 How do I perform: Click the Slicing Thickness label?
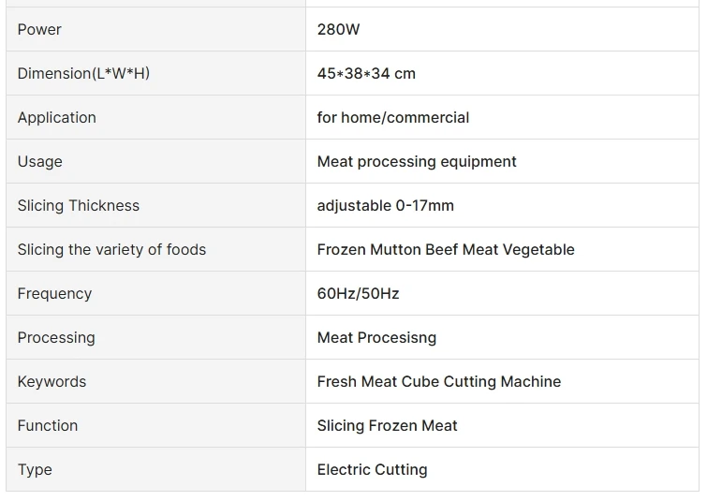pyautogui.click(x=78, y=205)
